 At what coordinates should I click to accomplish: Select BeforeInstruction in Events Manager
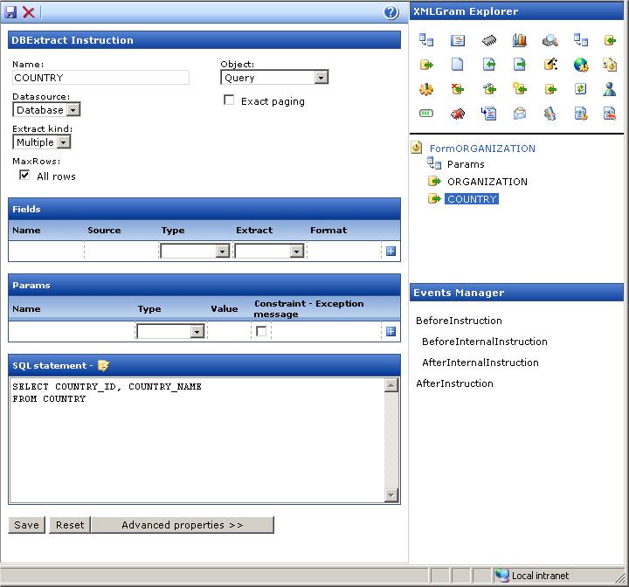(x=459, y=321)
